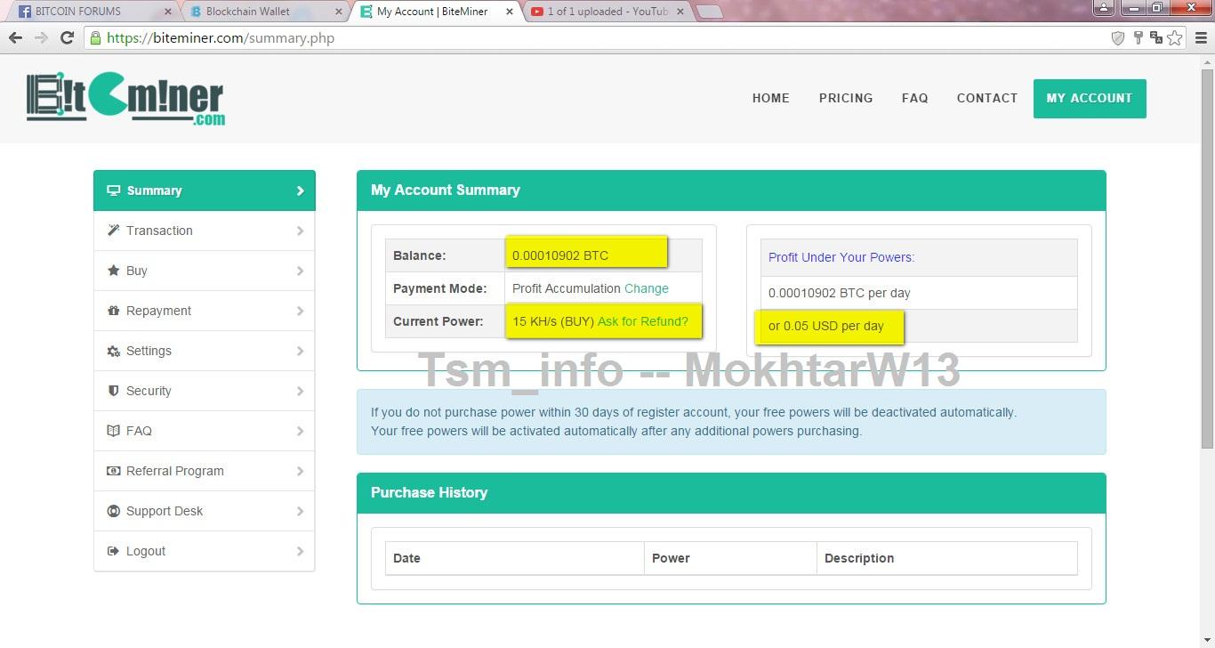1215x648 pixels.
Task: Click Ask for Refund link
Action: (x=643, y=321)
